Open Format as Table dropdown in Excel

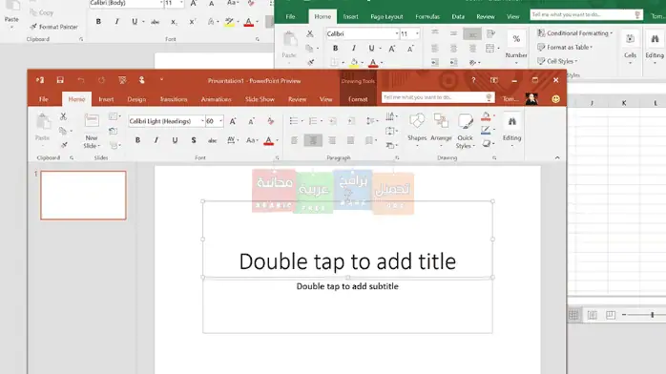pyautogui.click(x=565, y=47)
